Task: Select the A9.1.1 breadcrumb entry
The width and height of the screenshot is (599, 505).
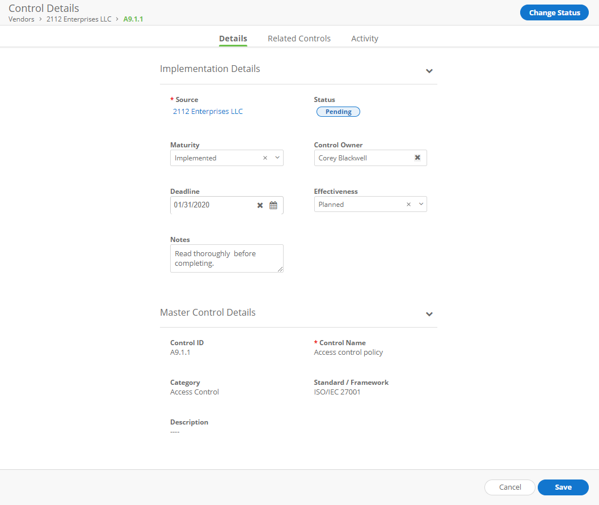Action: point(133,19)
